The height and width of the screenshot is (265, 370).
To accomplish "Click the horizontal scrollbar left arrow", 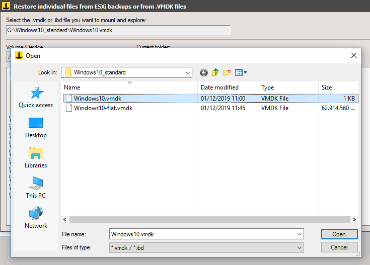I will tap(65, 220).
